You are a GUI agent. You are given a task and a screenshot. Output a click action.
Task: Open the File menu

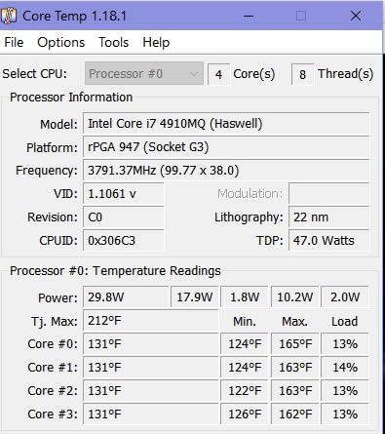click(x=14, y=43)
